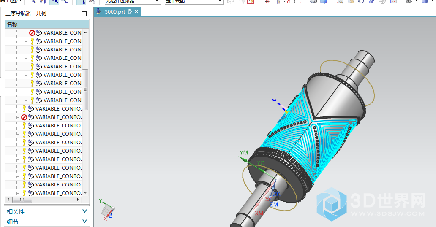Viewport: 436px width, 227px height.
Task: Click the navigator horizontal scrollbar right arrow
Action: [78, 200]
